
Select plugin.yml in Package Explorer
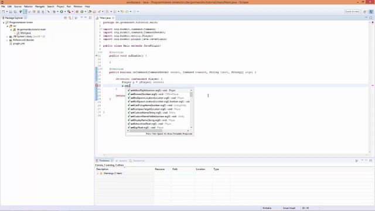19,43
